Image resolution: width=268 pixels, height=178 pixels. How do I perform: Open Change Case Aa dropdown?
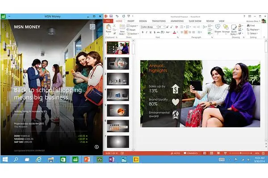pos(168,32)
